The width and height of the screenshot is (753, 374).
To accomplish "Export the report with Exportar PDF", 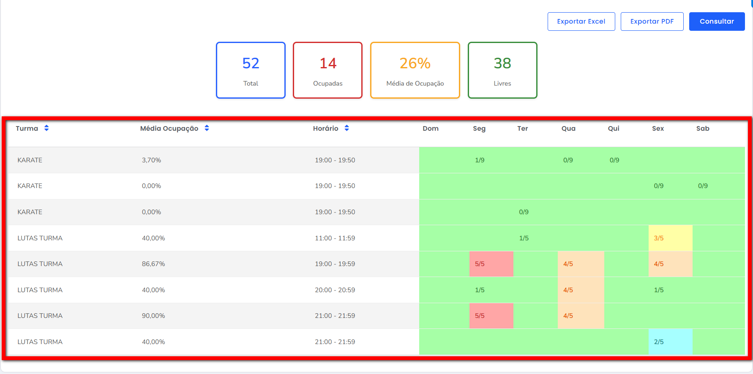I will pos(652,22).
